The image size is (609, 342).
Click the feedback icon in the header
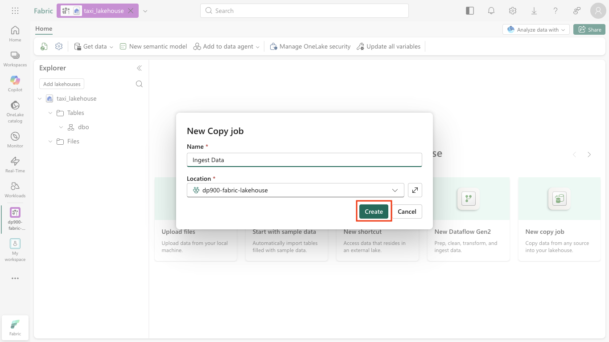point(577,11)
